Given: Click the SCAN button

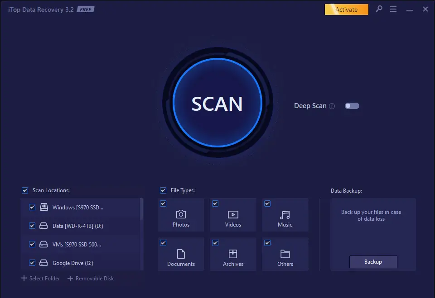Looking at the screenshot, I should (x=217, y=103).
